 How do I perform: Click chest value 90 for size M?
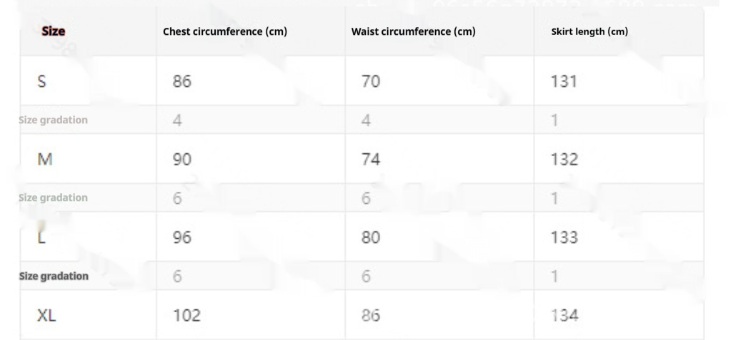(181, 159)
